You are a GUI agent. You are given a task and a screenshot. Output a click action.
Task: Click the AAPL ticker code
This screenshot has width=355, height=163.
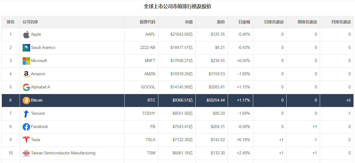tap(150, 34)
